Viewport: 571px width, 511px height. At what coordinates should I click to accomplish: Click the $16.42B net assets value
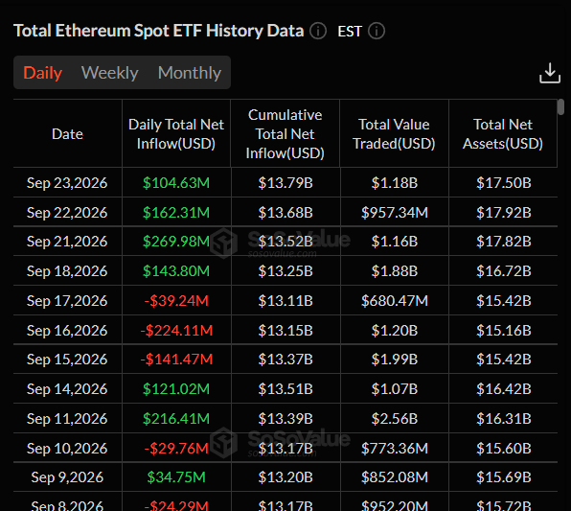[504, 389]
